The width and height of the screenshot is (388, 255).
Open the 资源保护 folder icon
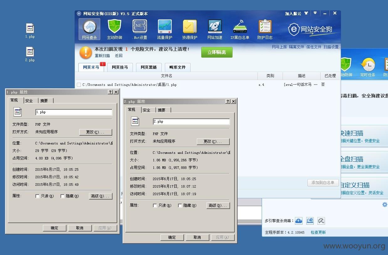click(x=190, y=29)
